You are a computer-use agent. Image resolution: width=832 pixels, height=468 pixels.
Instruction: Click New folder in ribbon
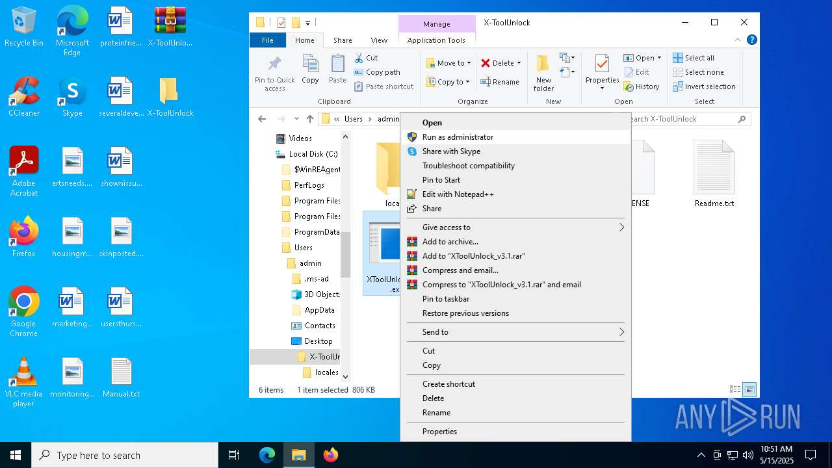tap(544, 73)
